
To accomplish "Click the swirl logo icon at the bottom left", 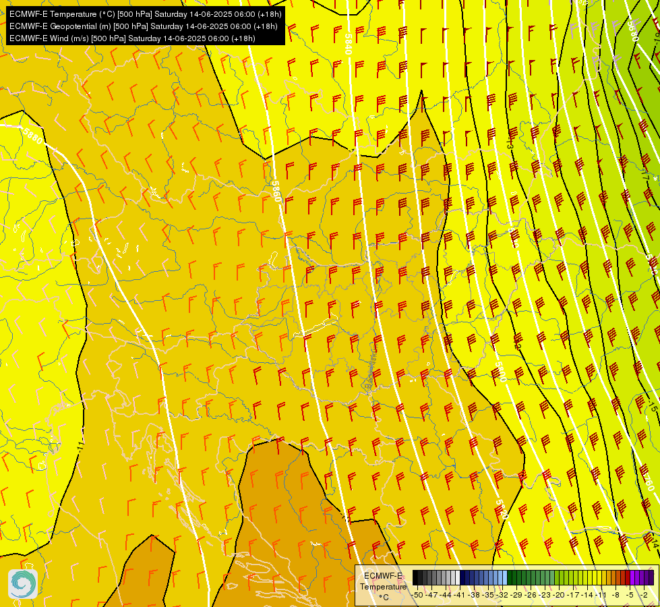I will coord(23,584).
